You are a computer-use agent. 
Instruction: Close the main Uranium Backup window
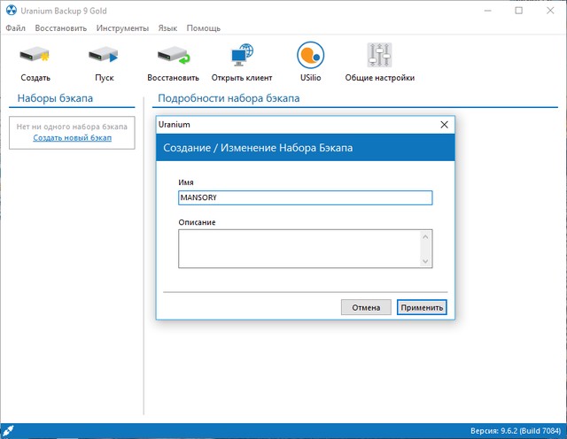pyautogui.click(x=550, y=11)
